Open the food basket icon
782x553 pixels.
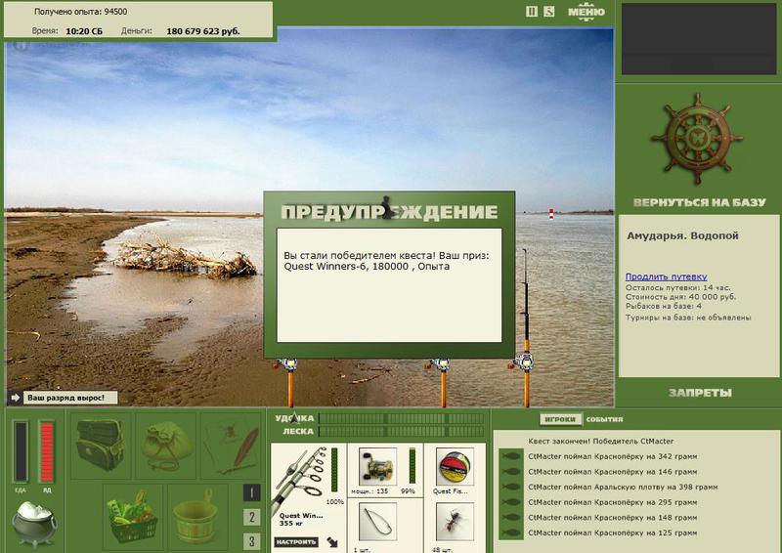pos(133,516)
